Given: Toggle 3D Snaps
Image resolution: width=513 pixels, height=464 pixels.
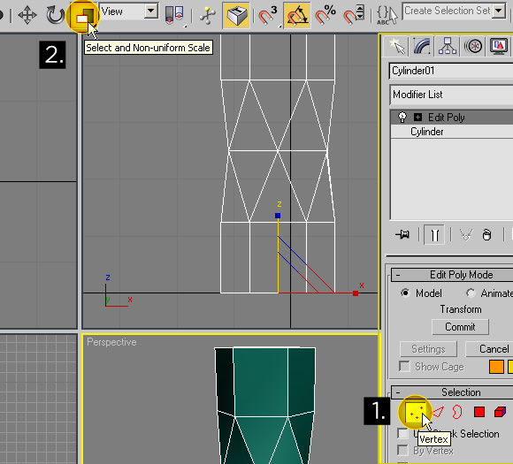Looking at the screenshot, I should pyautogui.click(x=268, y=15).
